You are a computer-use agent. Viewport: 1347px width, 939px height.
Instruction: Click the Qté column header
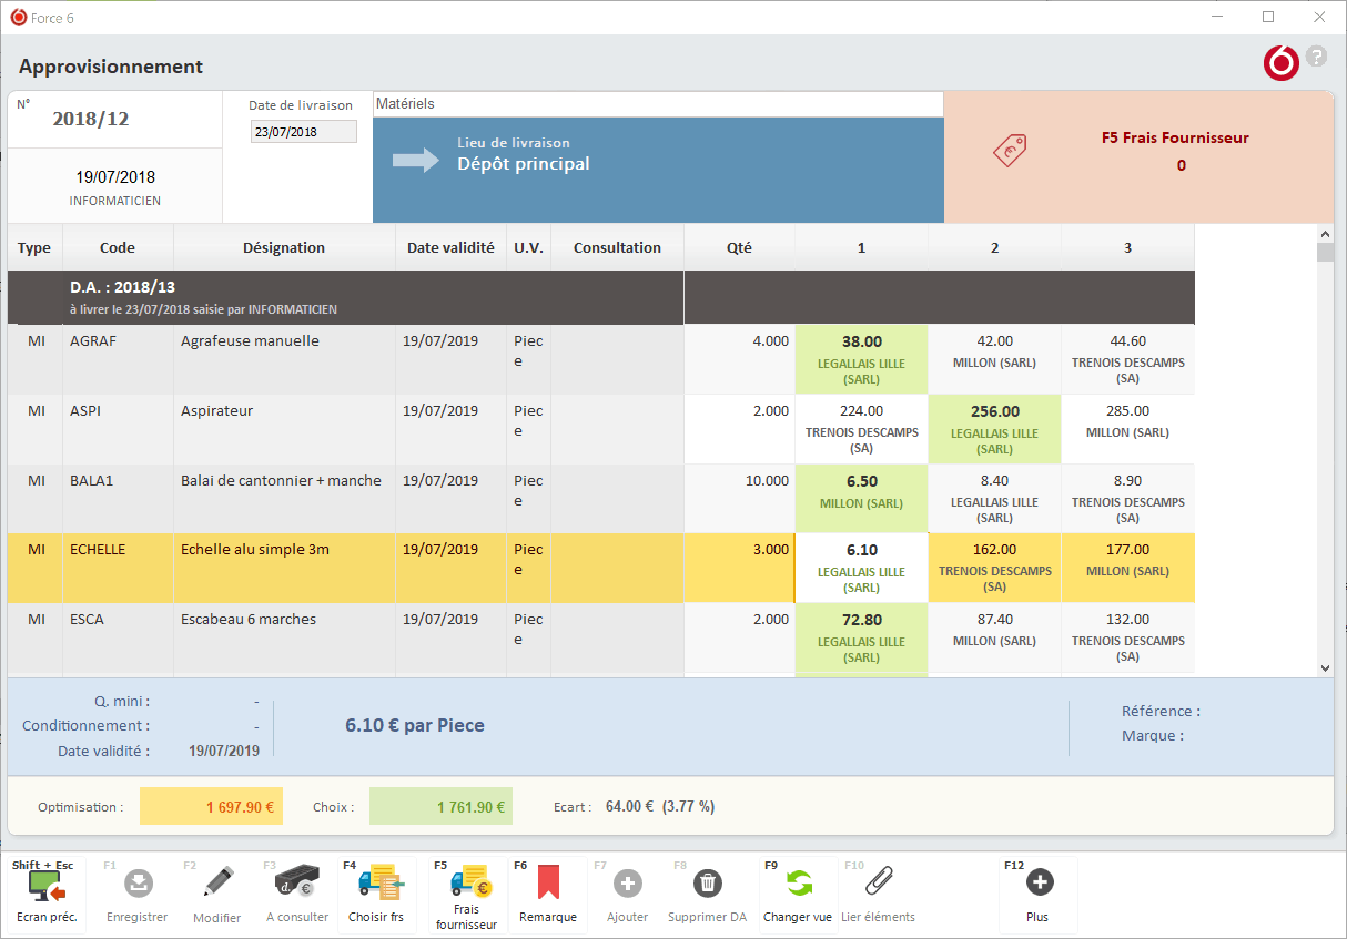(x=739, y=247)
